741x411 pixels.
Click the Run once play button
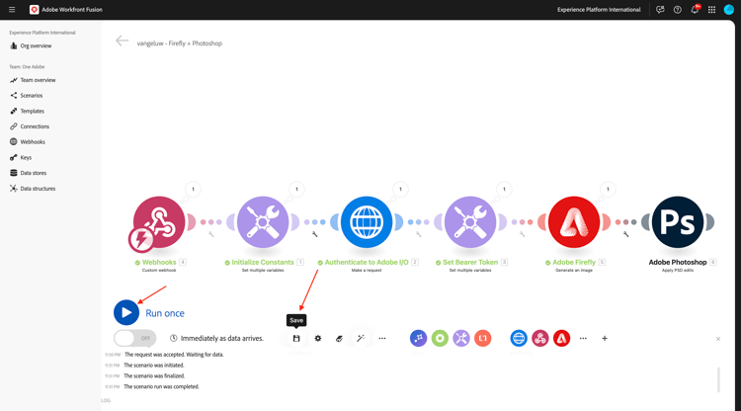coord(126,313)
